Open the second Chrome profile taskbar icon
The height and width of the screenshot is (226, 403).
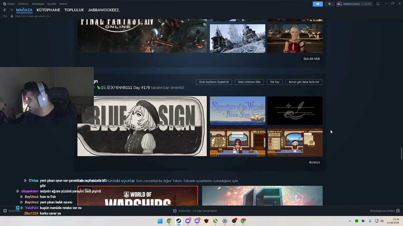243,221
